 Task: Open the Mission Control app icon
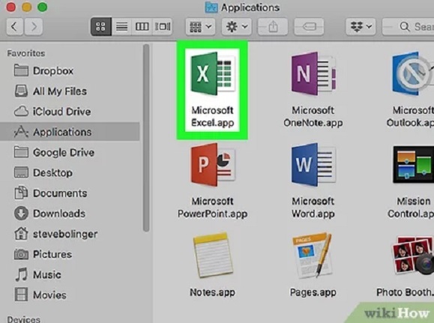413,165
